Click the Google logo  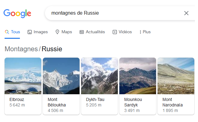17,13
